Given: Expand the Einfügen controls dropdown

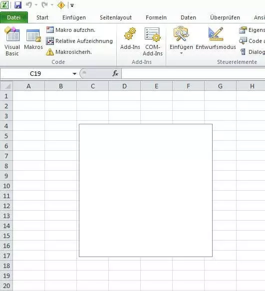Looking at the screenshot, I should tap(181, 41).
